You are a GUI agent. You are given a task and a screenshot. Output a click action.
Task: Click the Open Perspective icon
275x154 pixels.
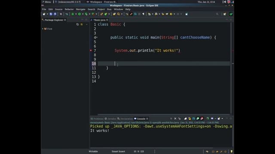[225, 14]
